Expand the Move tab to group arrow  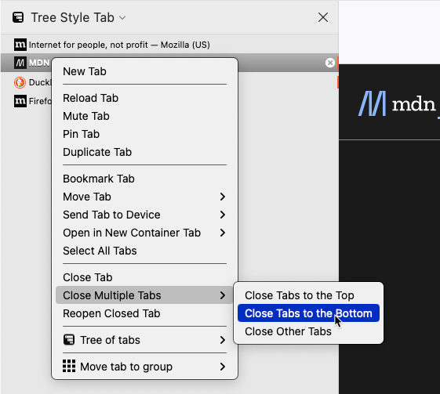pyautogui.click(x=223, y=367)
